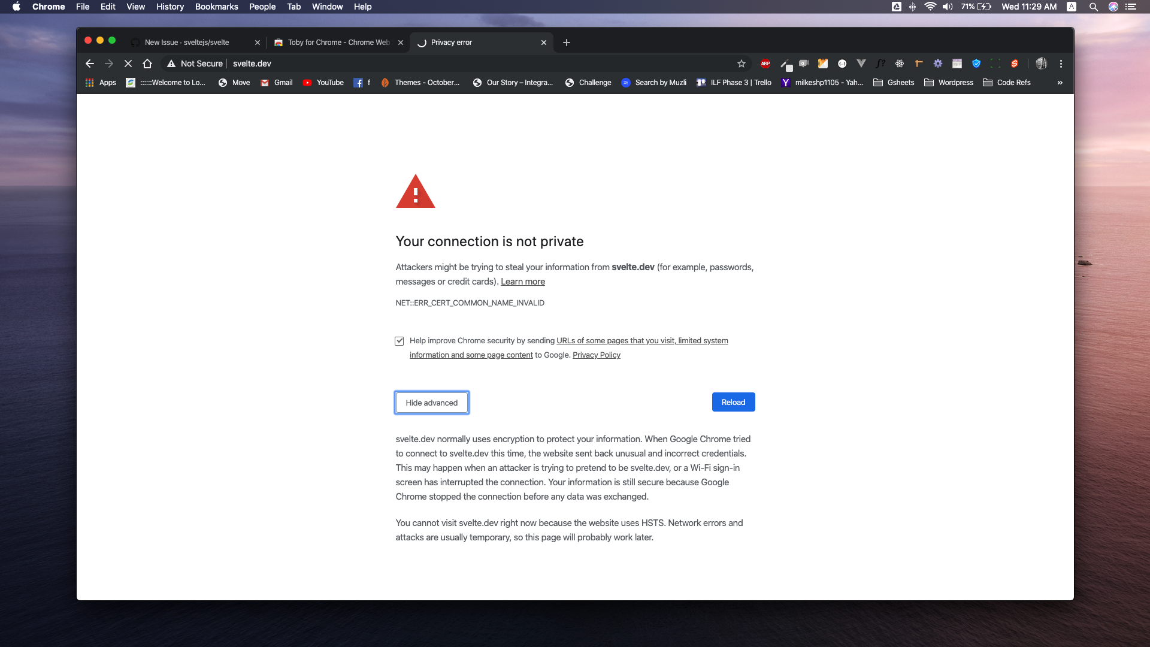Image resolution: width=1150 pixels, height=647 pixels.
Task: Open the Chrome three-dot menu
Action: [x=1061, y=64]
